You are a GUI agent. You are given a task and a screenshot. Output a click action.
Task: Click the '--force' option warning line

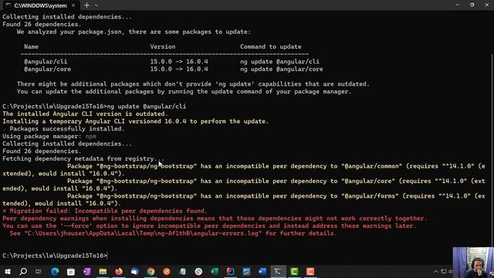(x=209, y=225)
